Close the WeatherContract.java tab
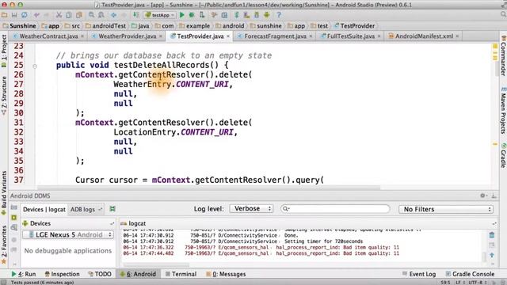This screenshot has width=507, height=285. click(x=82, y=36)
